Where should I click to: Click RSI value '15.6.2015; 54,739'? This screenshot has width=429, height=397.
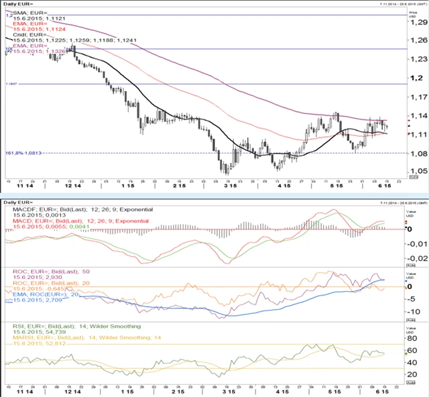tap(40, 332)
